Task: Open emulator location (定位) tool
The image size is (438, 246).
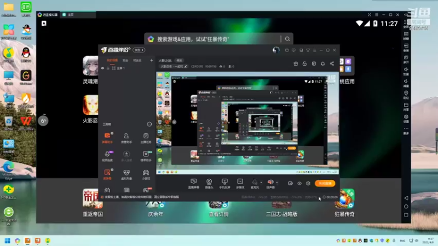Action: (x=406, y=95)
